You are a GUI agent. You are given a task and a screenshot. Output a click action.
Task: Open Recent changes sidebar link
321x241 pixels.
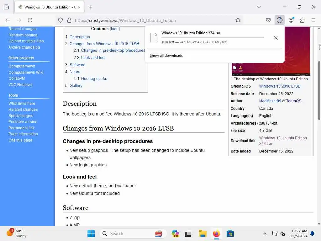tap(22, 29)
